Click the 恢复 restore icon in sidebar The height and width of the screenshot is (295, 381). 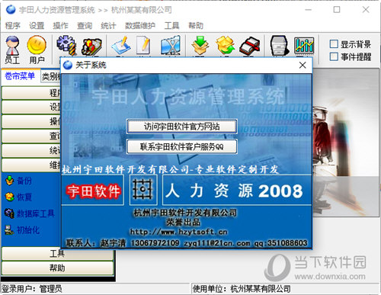[9, 197]
